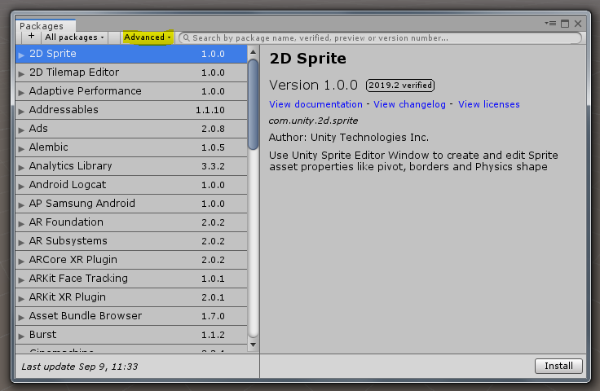The height and width of the screenshot is (391, 600).
Task: Expand the AR Foundation arrow
Action: pyautogui.click(x=21, y=223)
